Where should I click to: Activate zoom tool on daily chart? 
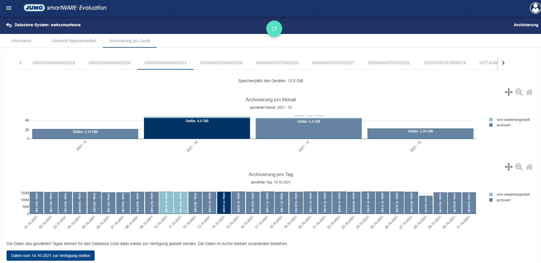[519, 167]
